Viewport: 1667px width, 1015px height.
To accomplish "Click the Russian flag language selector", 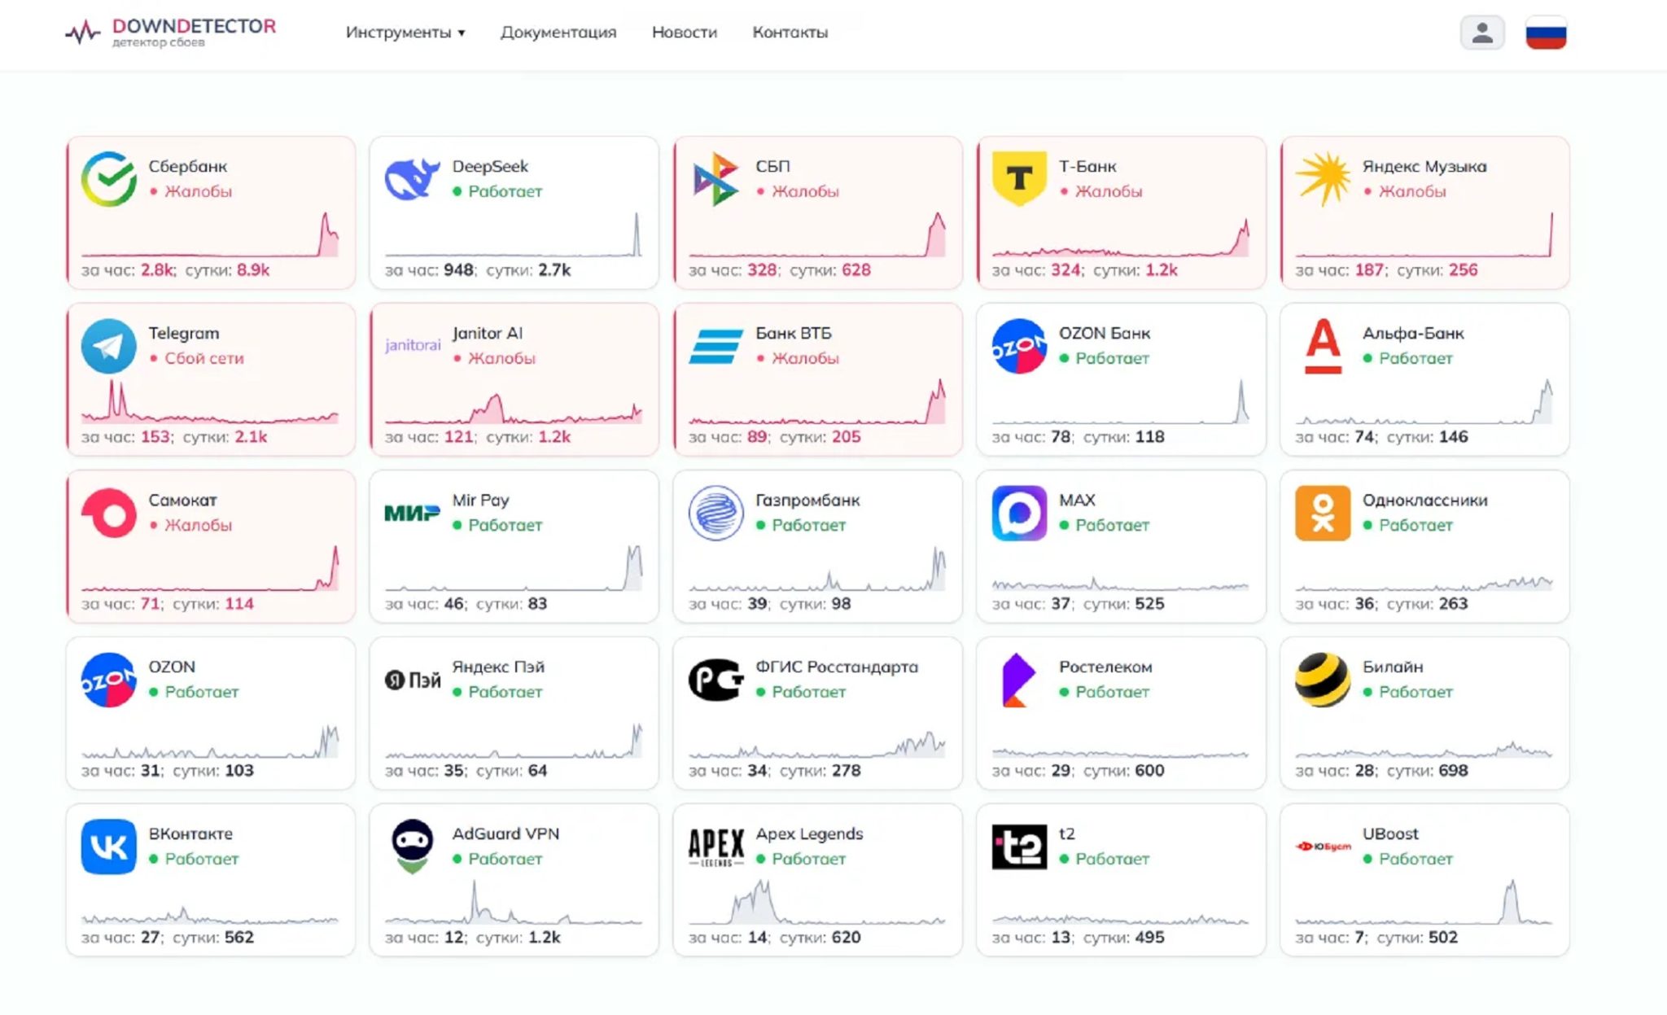I will (x=1545, y=33).
